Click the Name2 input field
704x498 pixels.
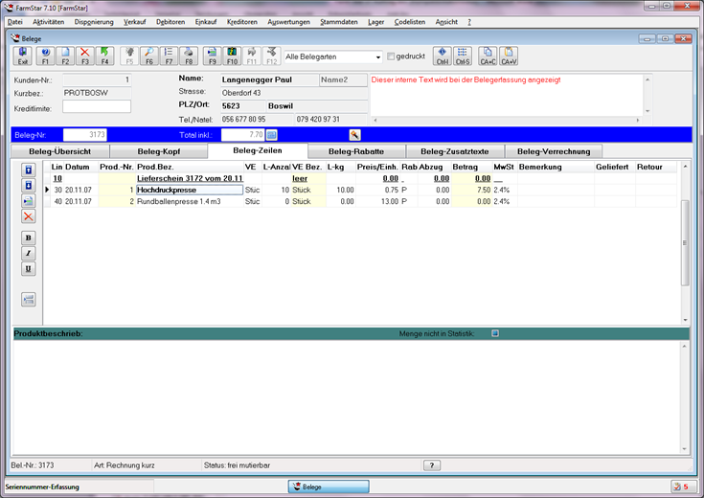[344, 79]
